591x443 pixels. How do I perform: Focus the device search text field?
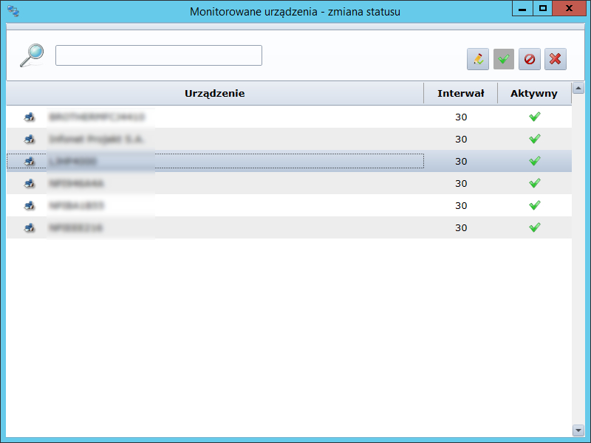158,55
